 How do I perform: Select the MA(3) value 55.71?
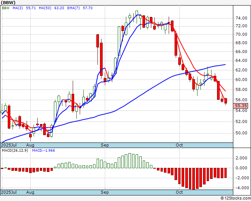pos(31,8)
